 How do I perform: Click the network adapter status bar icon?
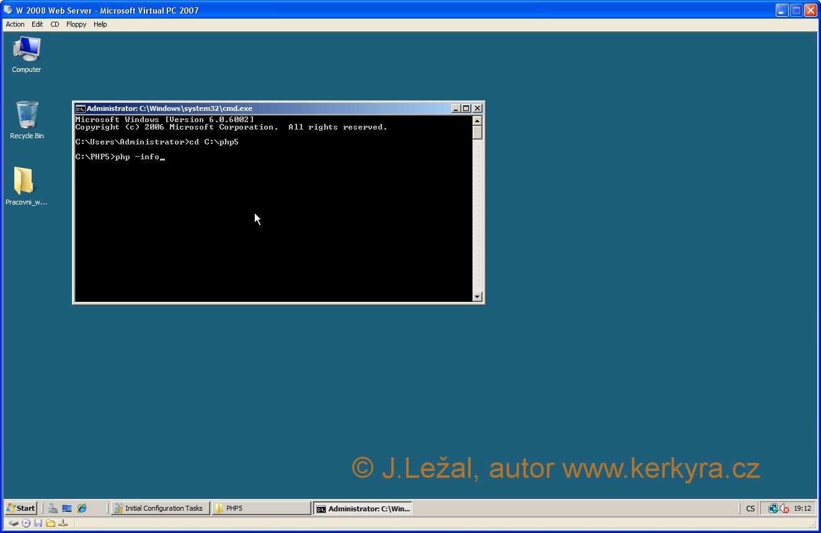pos(63,523)
